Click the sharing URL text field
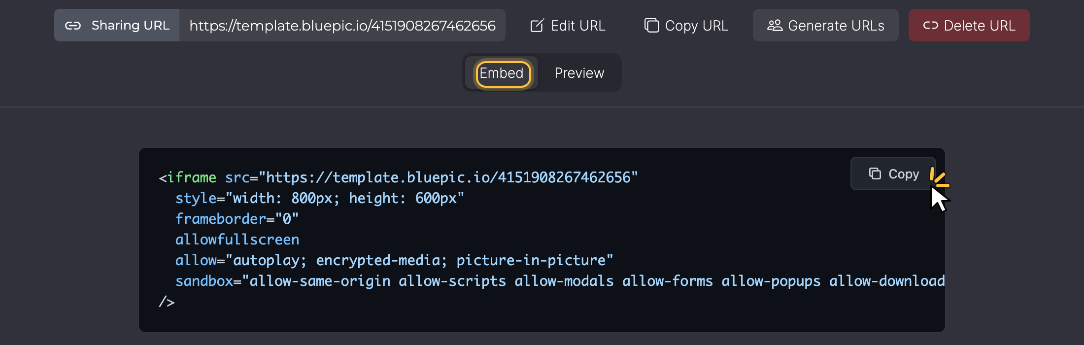The height and width of the screenshot is (345, 1084). (x=342, y=25)
